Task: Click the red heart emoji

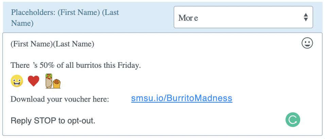Action: pos(34,81)
